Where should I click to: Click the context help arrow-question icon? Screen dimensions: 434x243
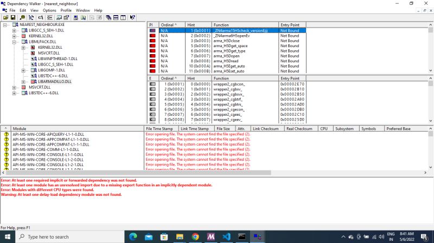click(x=132, y=17)
